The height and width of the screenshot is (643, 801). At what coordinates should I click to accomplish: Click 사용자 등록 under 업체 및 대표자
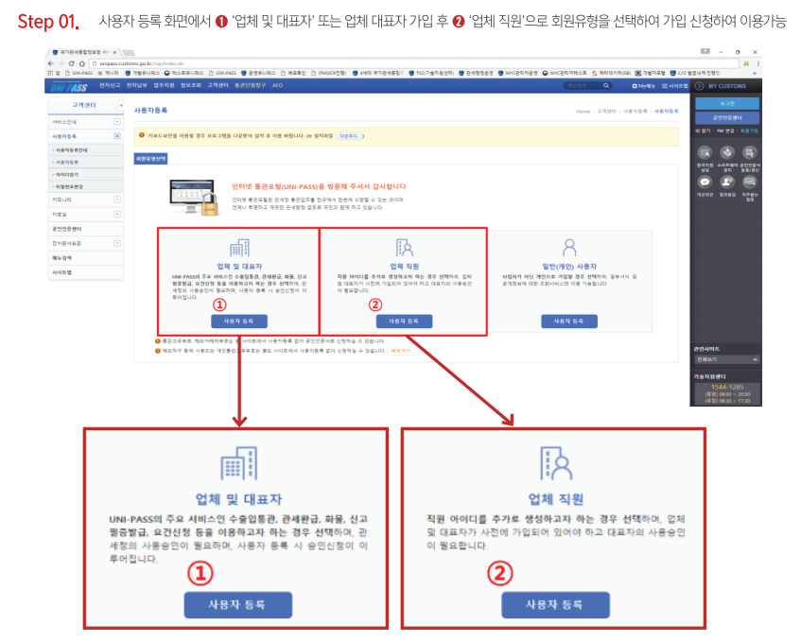(x=238, y=321)
